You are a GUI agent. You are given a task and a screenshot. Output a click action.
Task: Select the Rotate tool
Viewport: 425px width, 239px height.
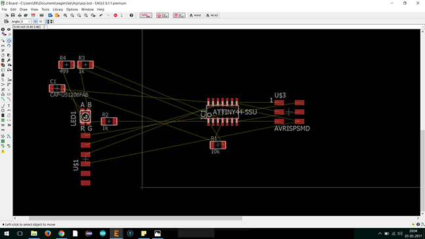(9, 45)
